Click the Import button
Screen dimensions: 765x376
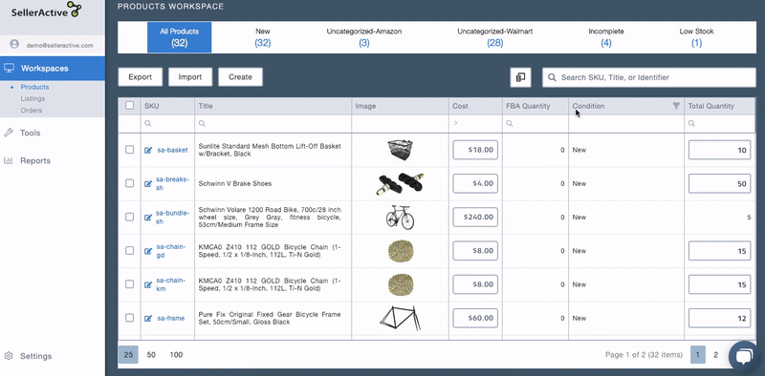(190, 77)
